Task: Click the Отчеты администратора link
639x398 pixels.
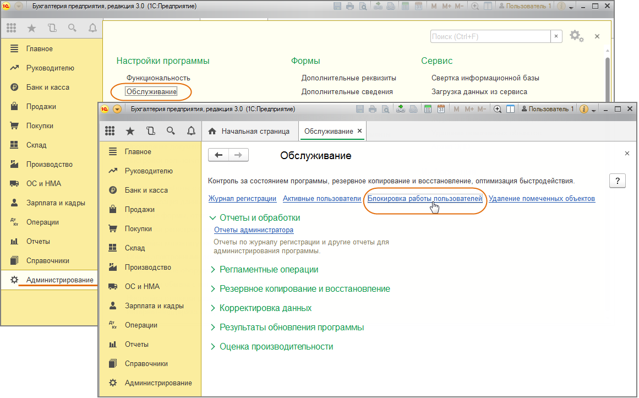Action: 253,230
